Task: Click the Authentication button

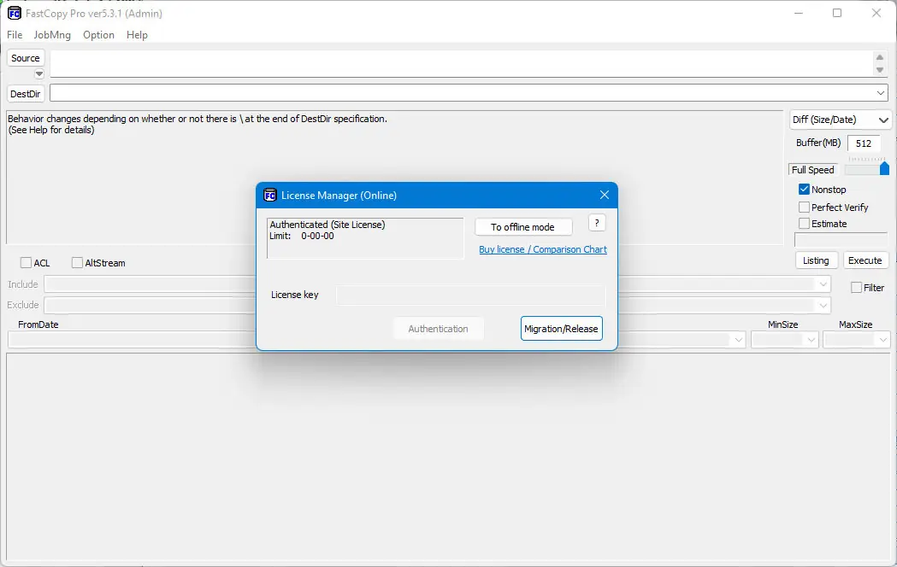Action: pyautogui.click(x=438, y=329)
